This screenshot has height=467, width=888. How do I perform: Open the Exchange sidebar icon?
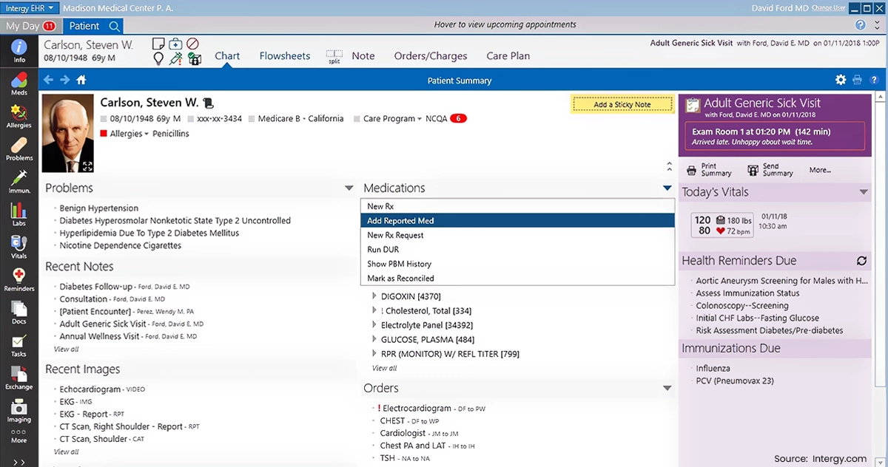18,378
